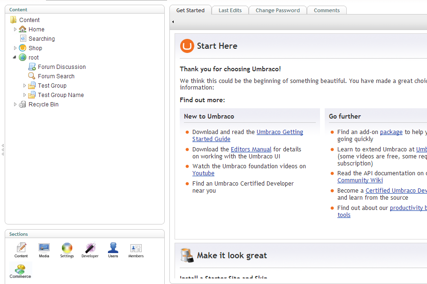Click the Content root folder icon
Screen dimensions: 427x284
[13, 20]
